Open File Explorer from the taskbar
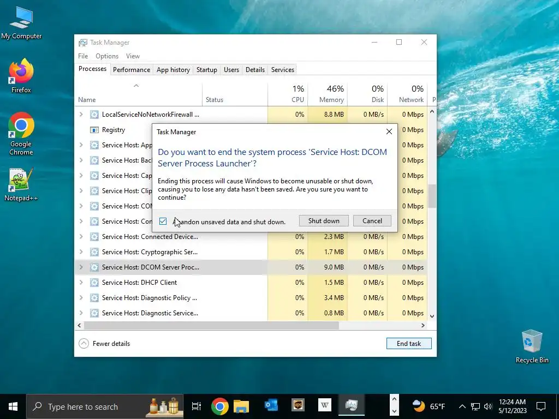Image resolution: width=559 pixels, height=419 pixels. click(241, 406)
